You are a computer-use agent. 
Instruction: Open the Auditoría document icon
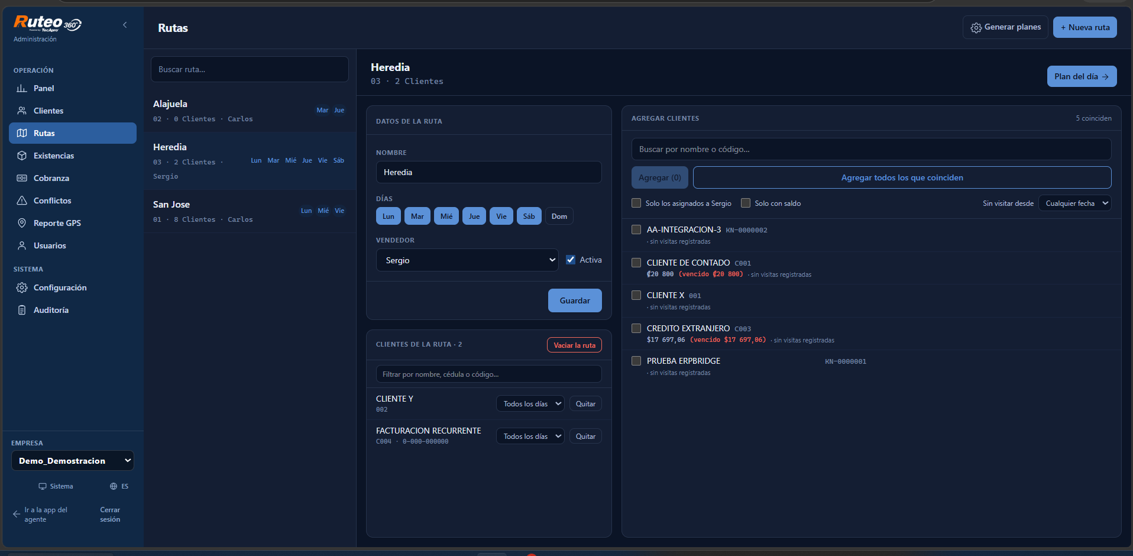point(22,310)
